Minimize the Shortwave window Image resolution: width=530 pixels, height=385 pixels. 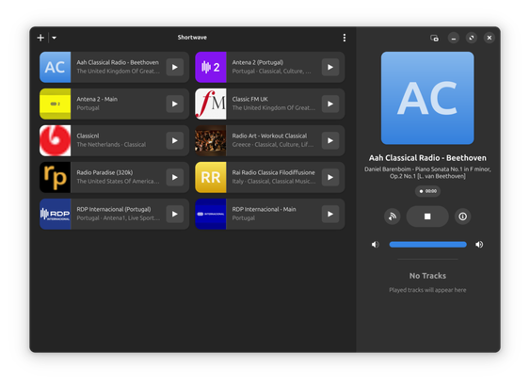pyautogui.click(x=454, y=38)
